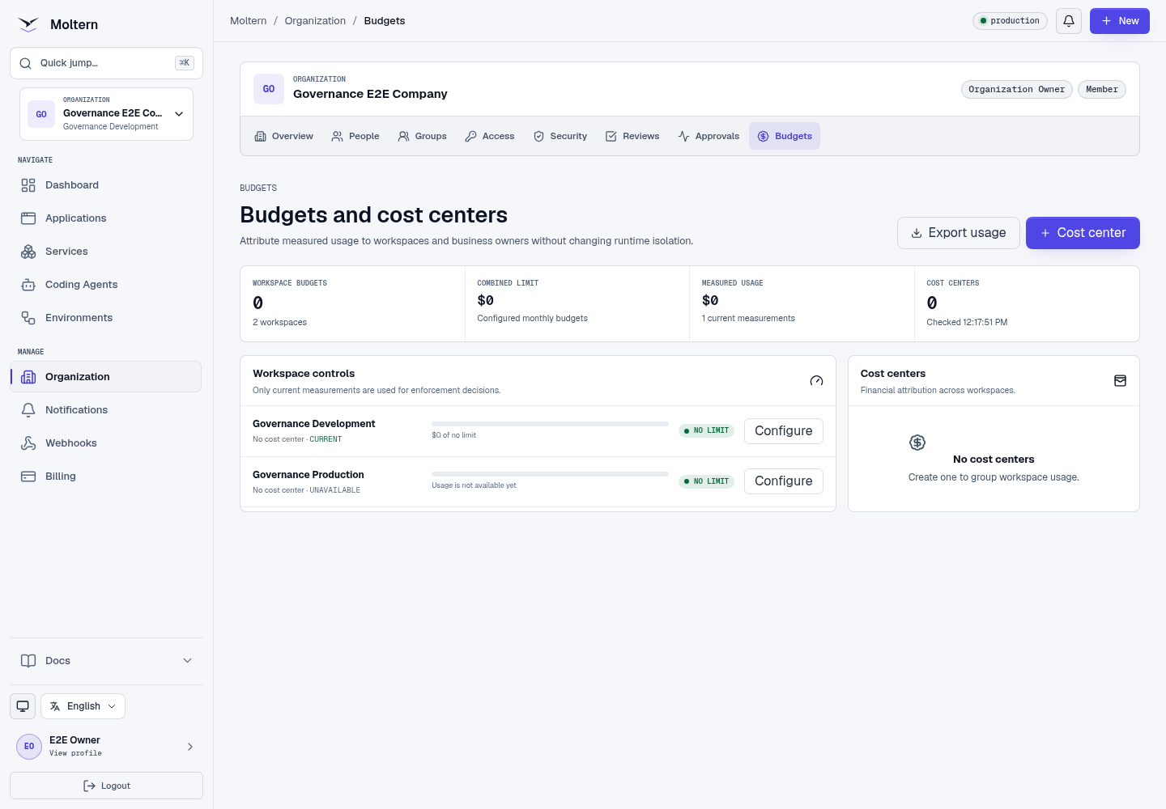Screen dimensions: 1166x809
Task: Open Services in the sidebar
Action: 106,252
